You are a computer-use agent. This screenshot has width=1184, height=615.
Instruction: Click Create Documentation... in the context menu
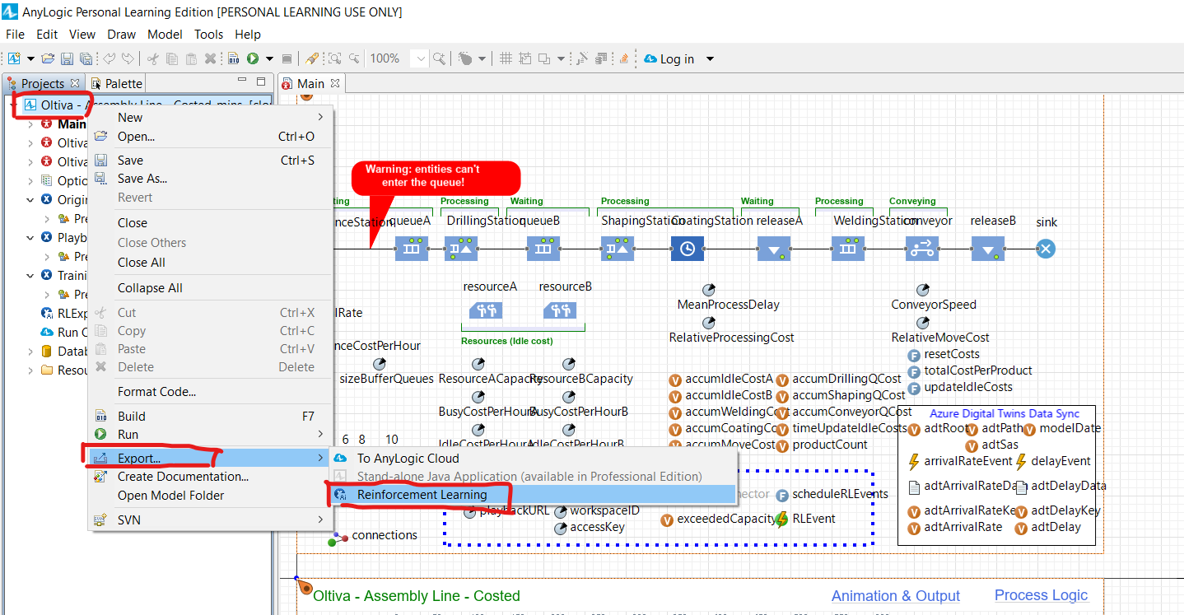[x=212, y=477]
